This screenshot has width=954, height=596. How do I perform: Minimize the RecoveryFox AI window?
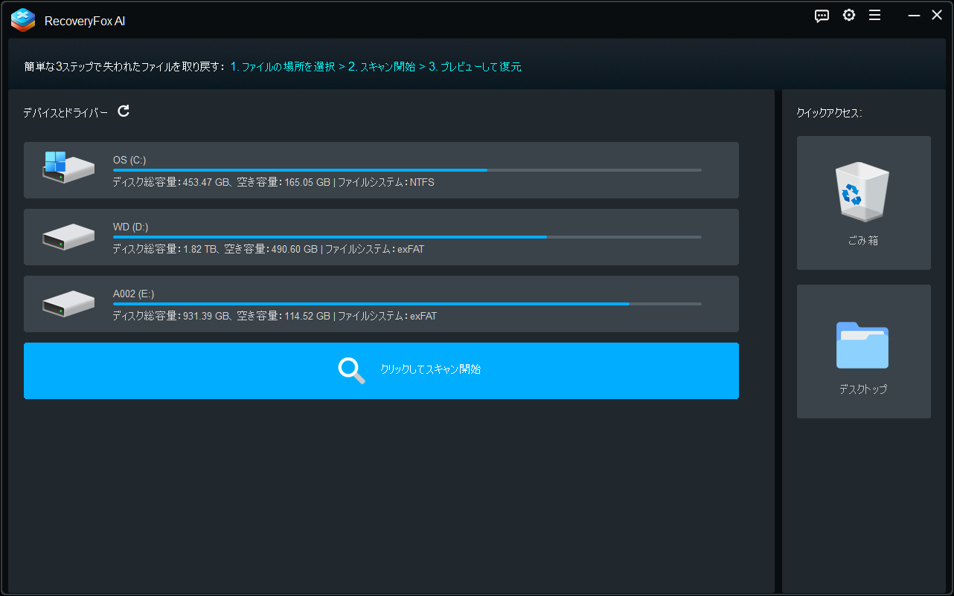click(x=913, y=16)
